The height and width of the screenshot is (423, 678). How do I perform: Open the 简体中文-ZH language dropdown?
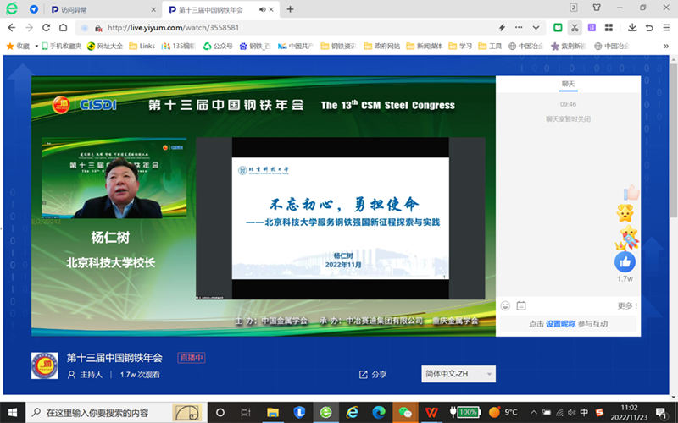(458, 374)
